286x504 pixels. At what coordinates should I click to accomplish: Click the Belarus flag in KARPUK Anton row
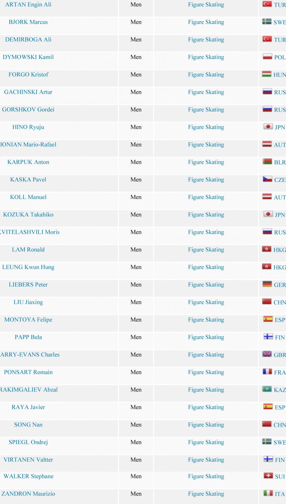[267, 162]
